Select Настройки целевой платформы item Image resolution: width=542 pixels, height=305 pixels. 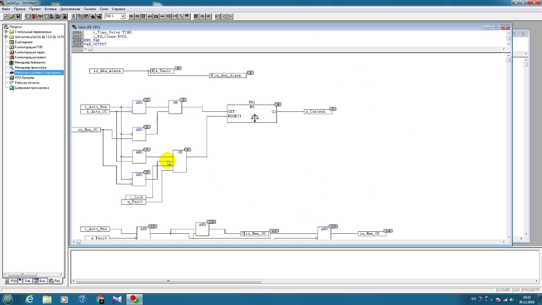coord(39,72)
